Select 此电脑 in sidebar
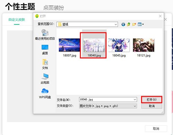 click(x=45, y=79)
